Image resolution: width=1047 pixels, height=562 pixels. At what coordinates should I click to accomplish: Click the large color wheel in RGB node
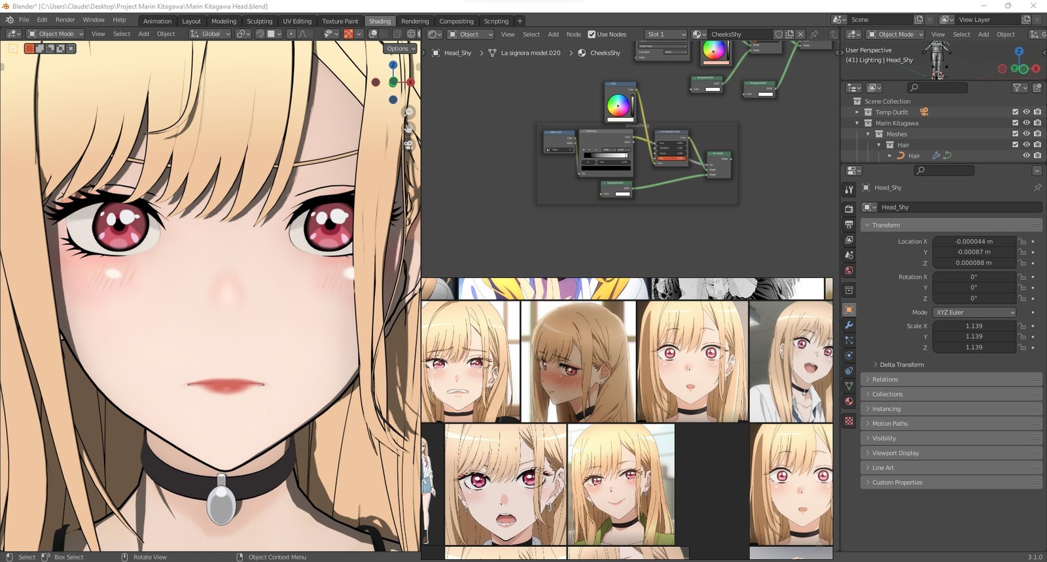point(617,105)
